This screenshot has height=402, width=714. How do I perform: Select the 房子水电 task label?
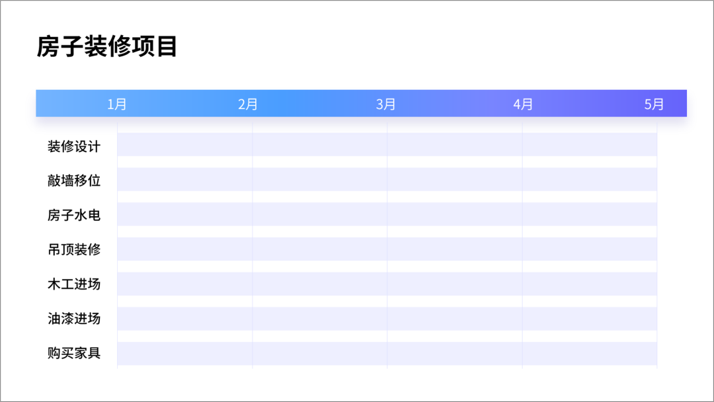tap(74, 215)
